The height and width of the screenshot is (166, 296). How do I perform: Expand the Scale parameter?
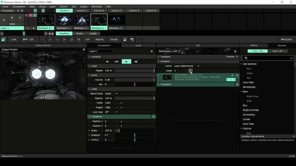[89, 130]
